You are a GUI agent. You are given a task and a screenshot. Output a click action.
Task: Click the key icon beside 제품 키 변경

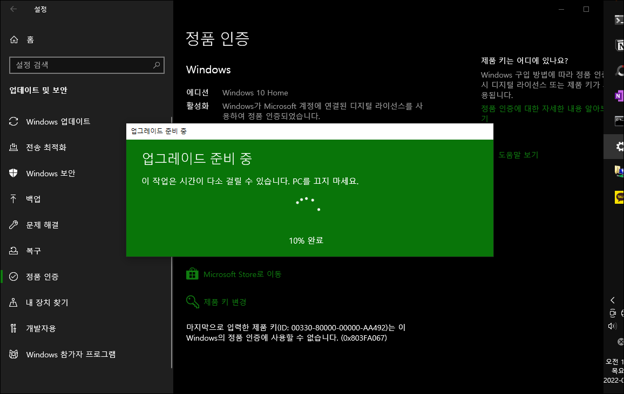click(192, 302)
